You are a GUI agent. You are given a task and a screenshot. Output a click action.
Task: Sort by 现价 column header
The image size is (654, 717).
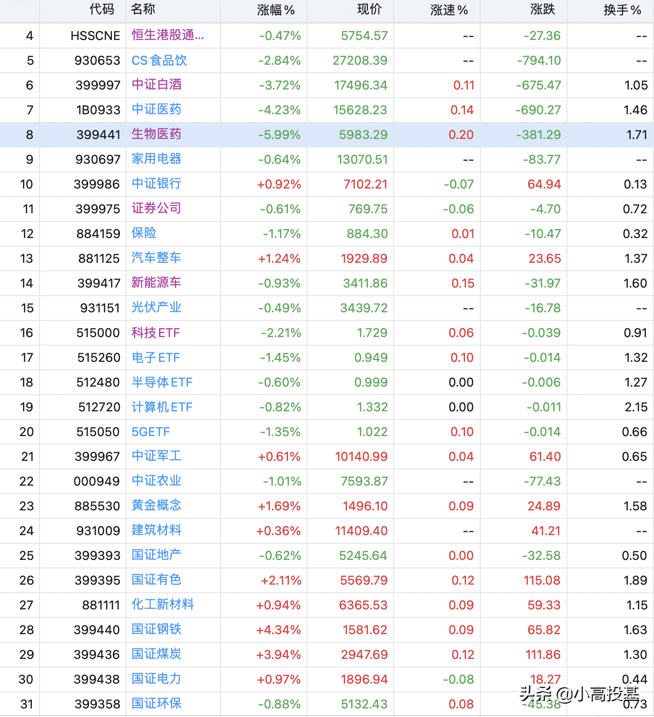(369, 10)
